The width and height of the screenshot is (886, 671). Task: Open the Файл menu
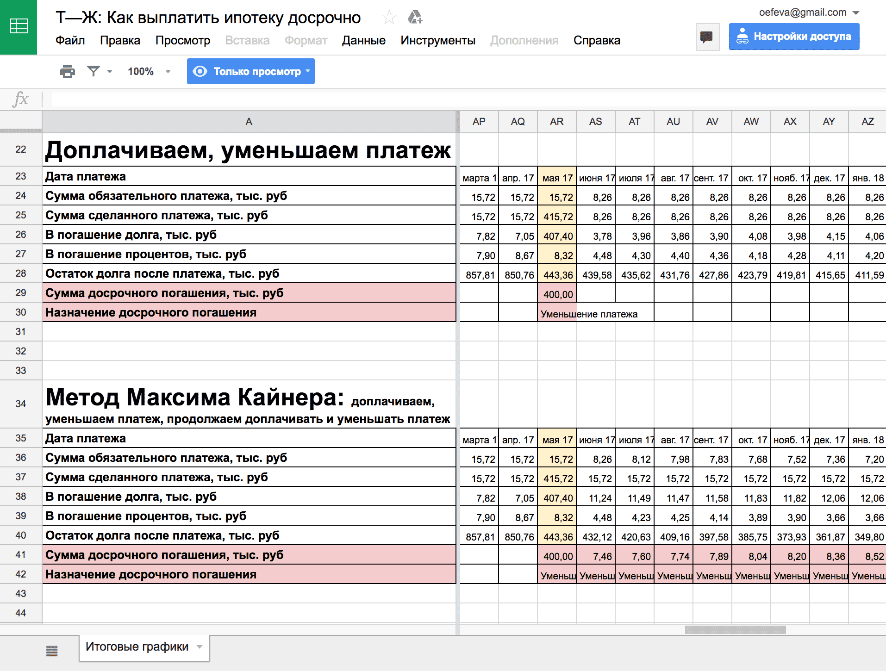tap(70, 41)
